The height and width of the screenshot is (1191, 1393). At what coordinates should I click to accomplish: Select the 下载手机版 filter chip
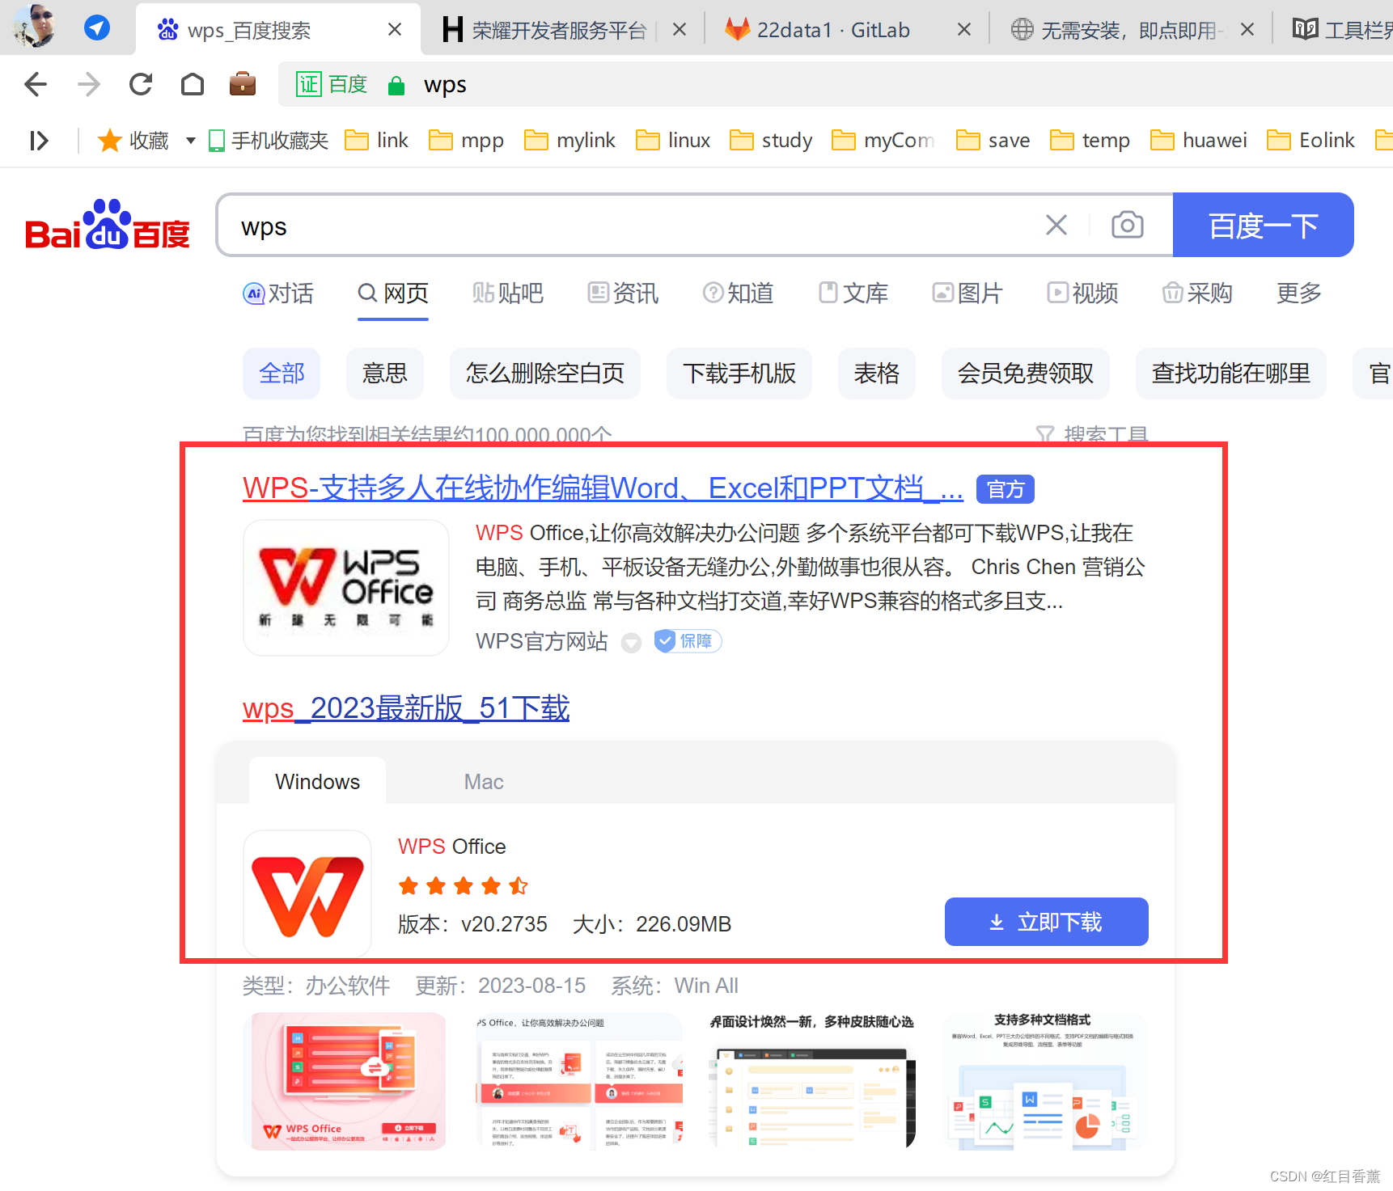739,374
